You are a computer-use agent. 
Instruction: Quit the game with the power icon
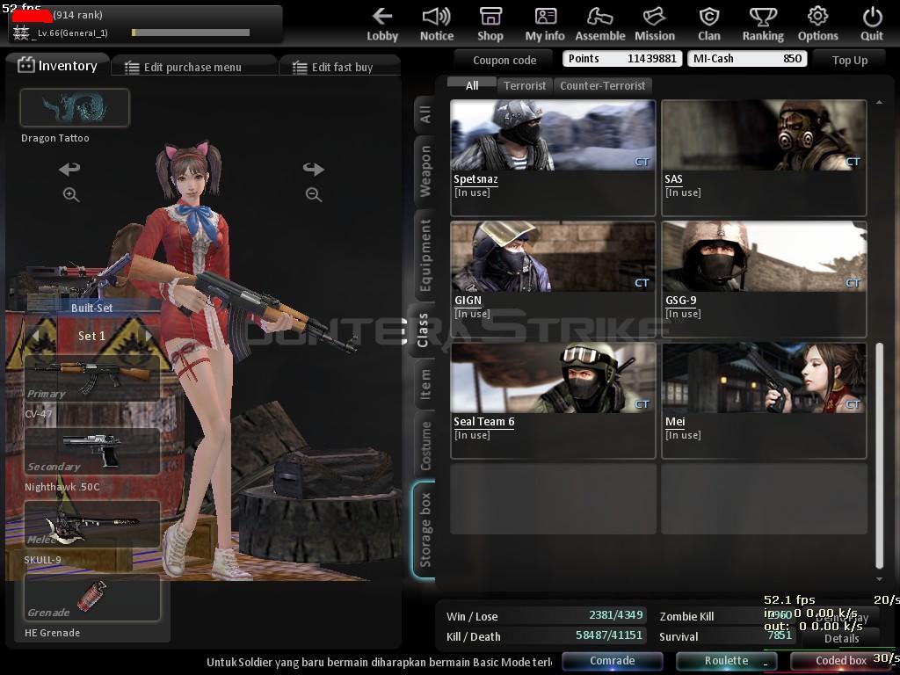[x=872, y=24]
